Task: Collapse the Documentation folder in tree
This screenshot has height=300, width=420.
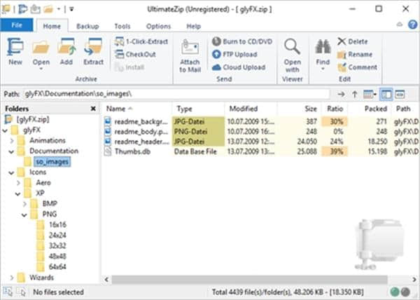Action: coord(12,151)
